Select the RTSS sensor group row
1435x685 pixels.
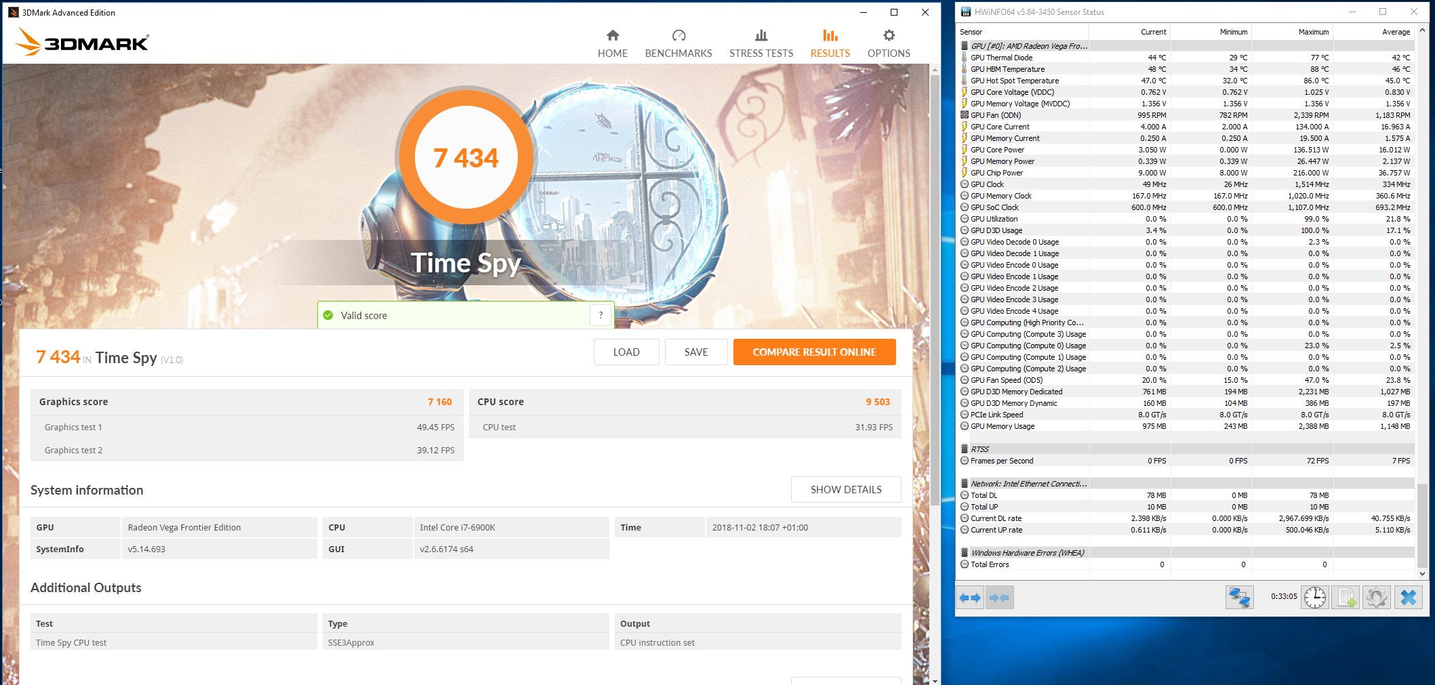tap(1186, 449)
